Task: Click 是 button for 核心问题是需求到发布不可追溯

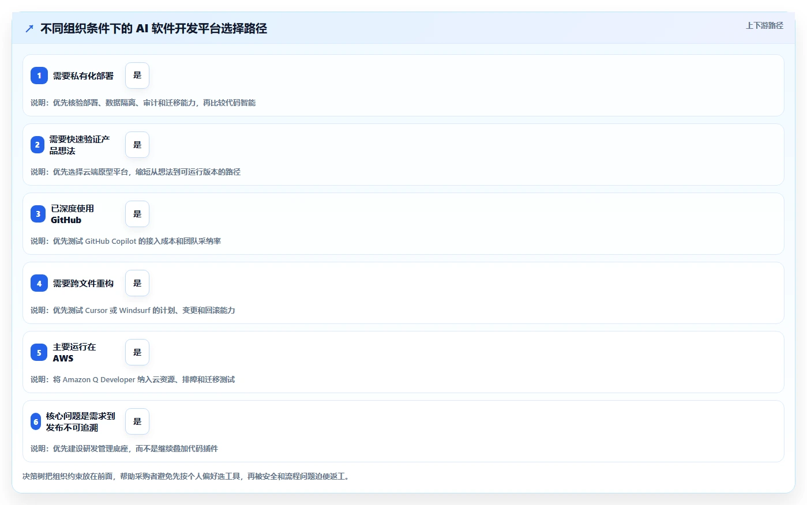Action: coord(137,421)
